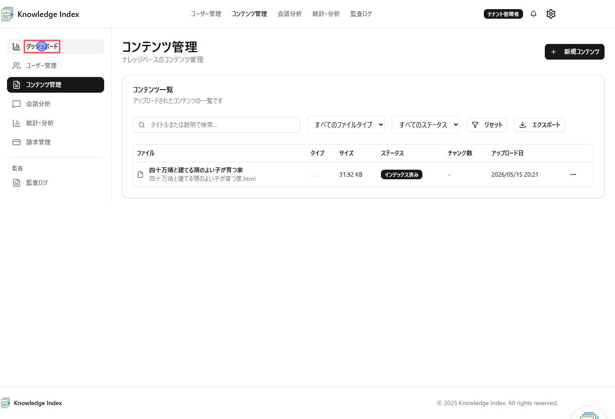Click the タイプ column header
Screen dimensions: 615x419
(x=317, y=153)
